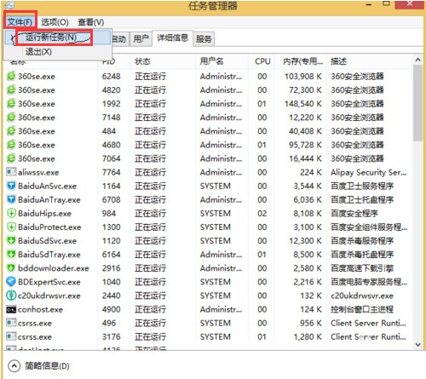
Task: Collapse view with 简略信息(D) button
Action: [39, 366]
